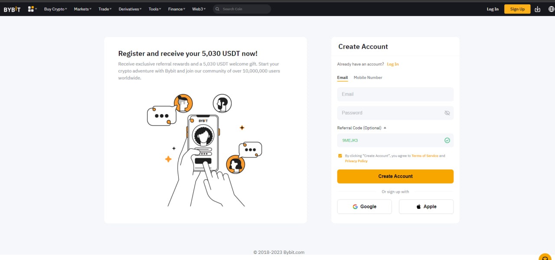Click the Search Coin box
This screenshot has width=555, height=260.
(242, 9)
